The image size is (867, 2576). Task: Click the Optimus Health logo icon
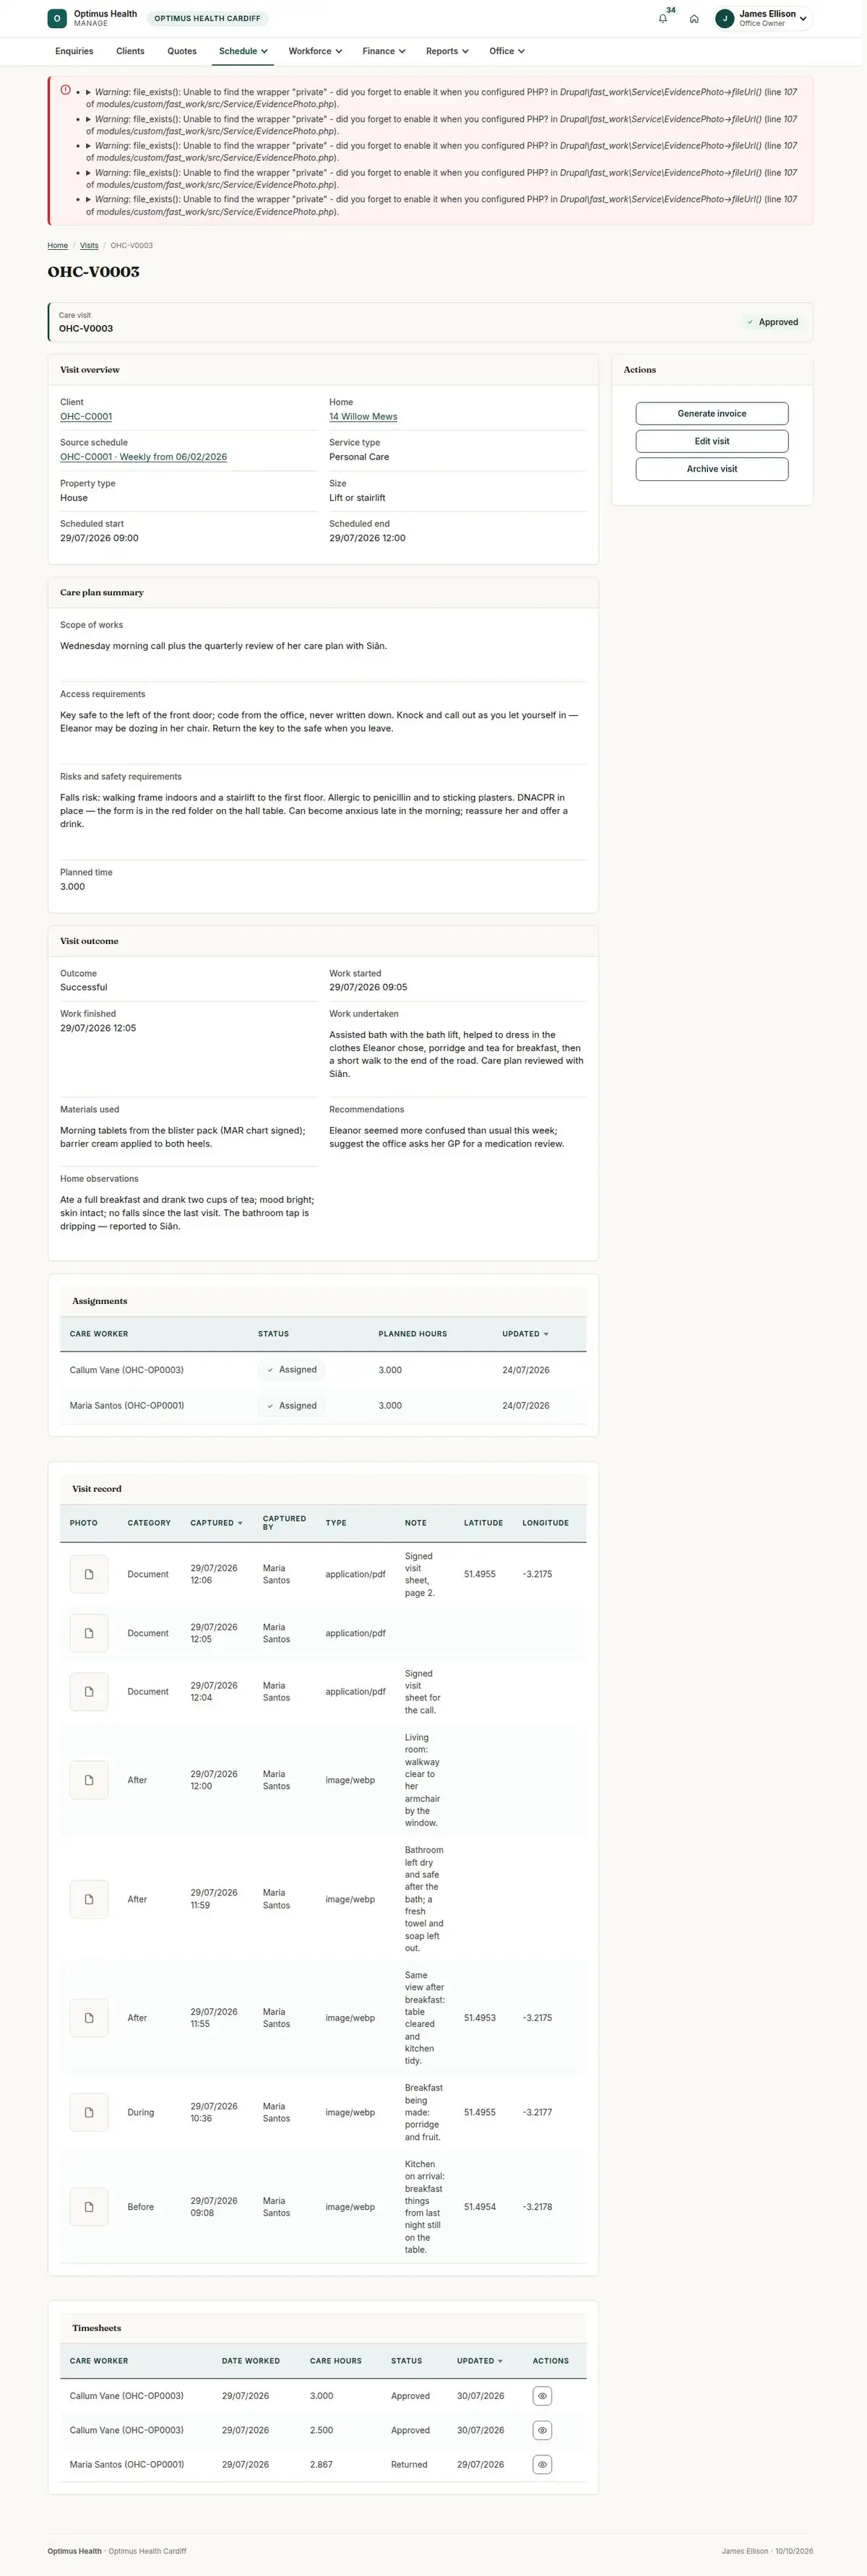[x=57, y=18]
